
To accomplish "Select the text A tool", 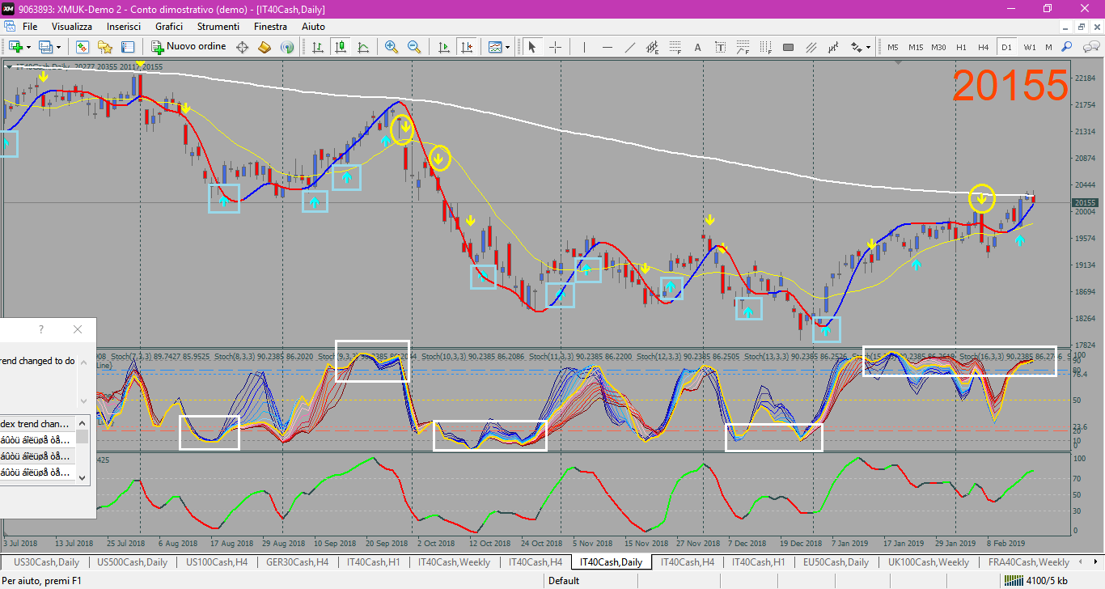I will (x=697, y=47).
